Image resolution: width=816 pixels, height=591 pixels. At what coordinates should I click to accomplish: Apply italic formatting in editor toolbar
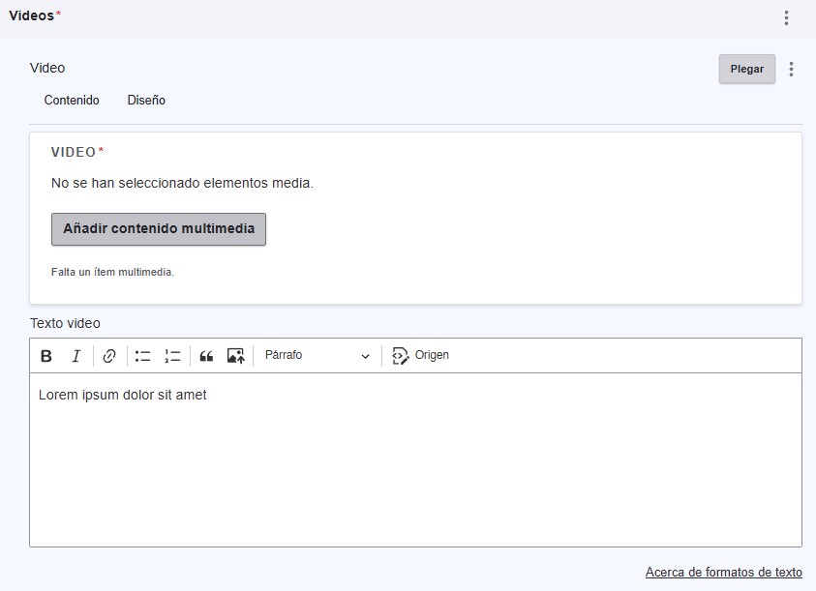76,356
